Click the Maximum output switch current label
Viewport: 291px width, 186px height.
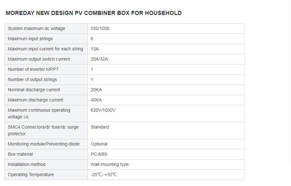pos(39,59)
